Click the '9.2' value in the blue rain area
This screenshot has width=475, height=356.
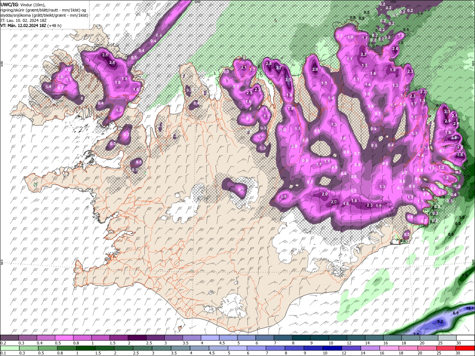440,322
